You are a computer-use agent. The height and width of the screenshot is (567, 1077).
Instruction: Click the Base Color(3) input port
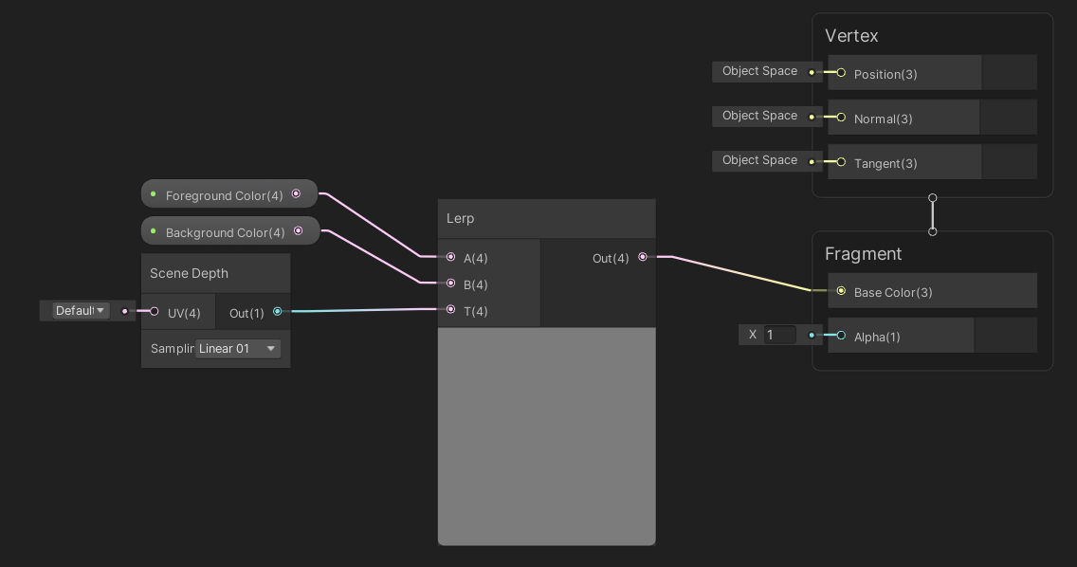pos(840,291)
